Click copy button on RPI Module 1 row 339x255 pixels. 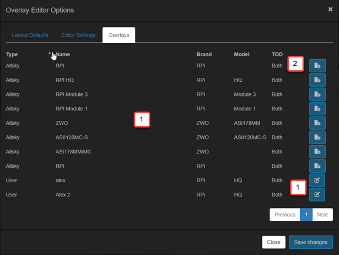tap(317, 109)
